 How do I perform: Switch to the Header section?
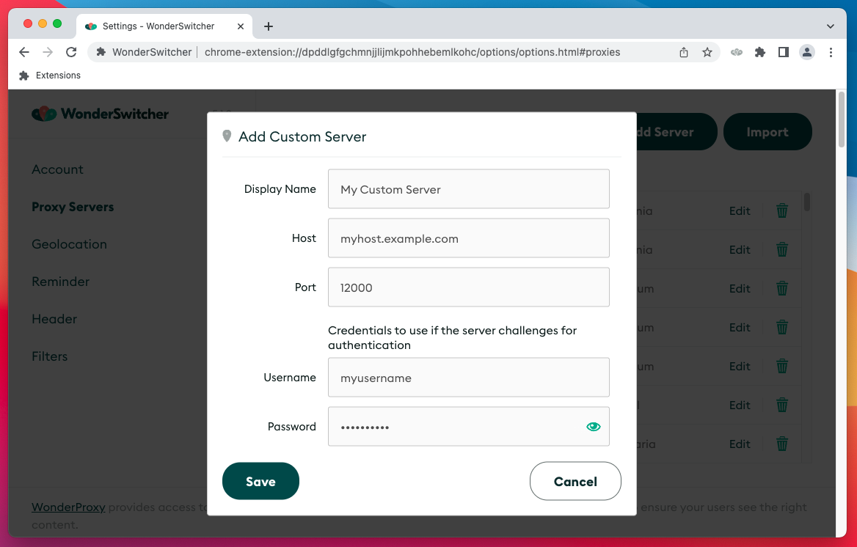(x=54, y=319)
